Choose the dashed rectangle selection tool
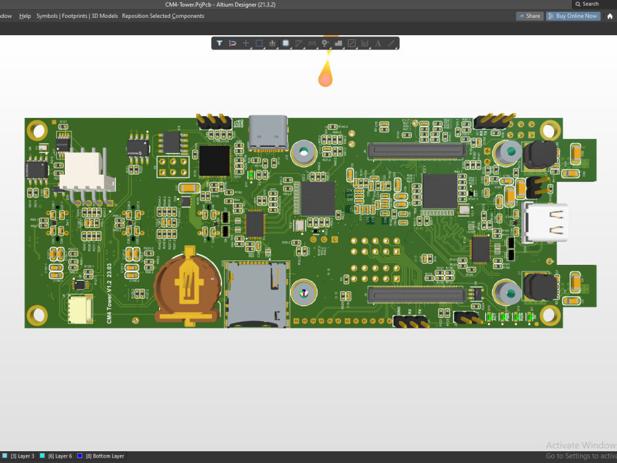The image size is (617, 463). tap(259, 43)
